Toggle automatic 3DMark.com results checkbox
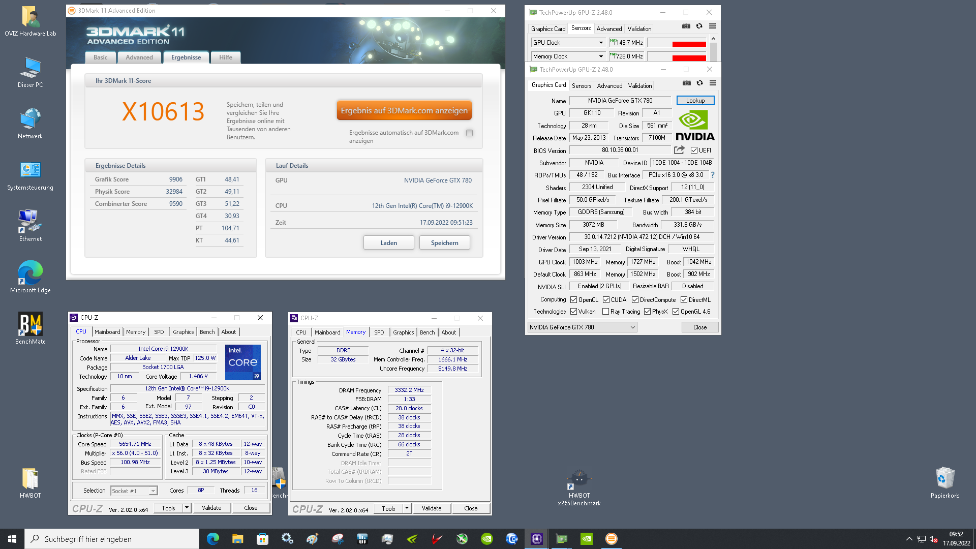The image size is (976, 549). point(470,133)
